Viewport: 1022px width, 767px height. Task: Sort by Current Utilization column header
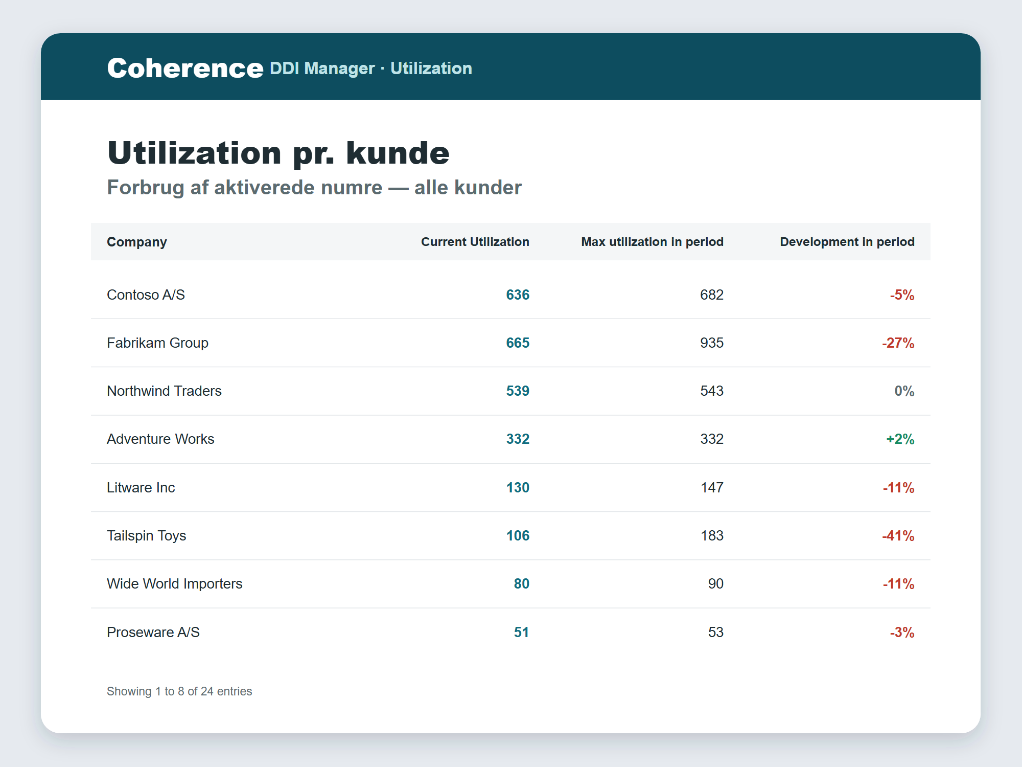[475, 242]
